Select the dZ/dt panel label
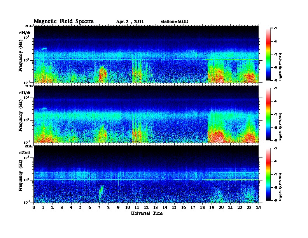The image size is (308, 238). click(25, 152)
